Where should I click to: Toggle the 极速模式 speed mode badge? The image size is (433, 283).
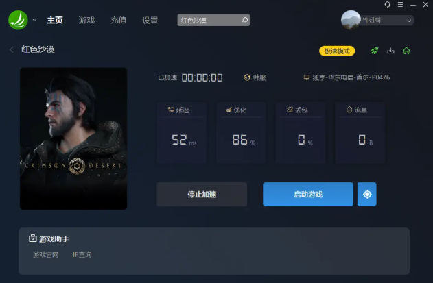tap(337, 51)
